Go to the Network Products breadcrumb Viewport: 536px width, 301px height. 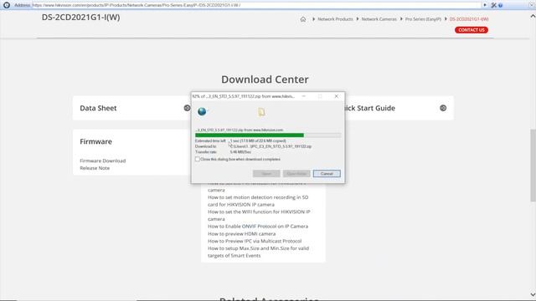point(335,19)
